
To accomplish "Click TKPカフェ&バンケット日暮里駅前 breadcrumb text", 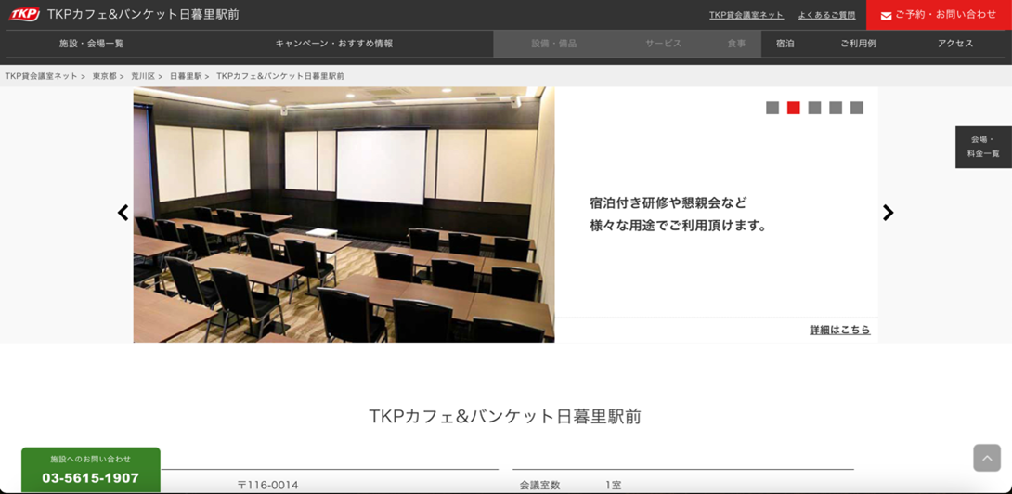I will pyautogui.click(x=280, y=76).
